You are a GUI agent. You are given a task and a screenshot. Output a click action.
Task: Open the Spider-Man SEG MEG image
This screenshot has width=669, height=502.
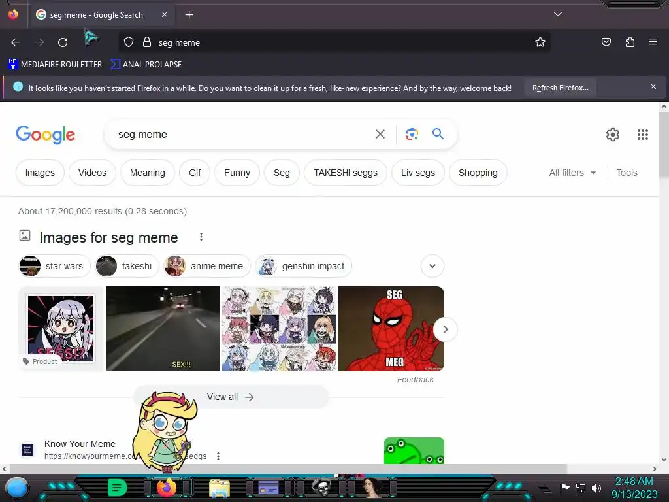click(391, 329)
